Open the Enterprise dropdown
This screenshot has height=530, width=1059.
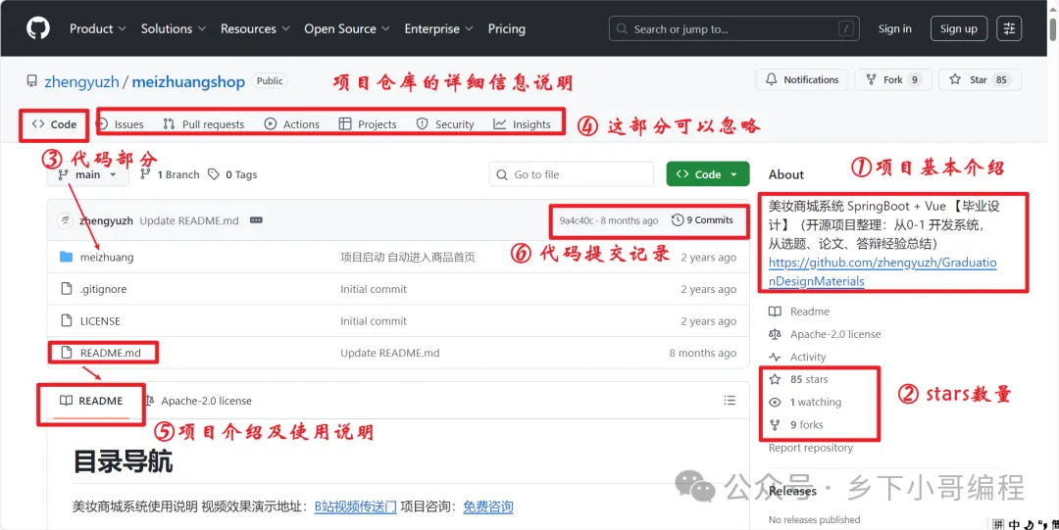click(x=439, y=28)
